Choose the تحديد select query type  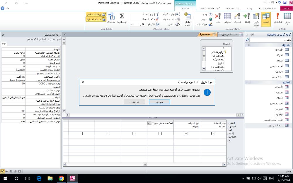pos(266,19)
